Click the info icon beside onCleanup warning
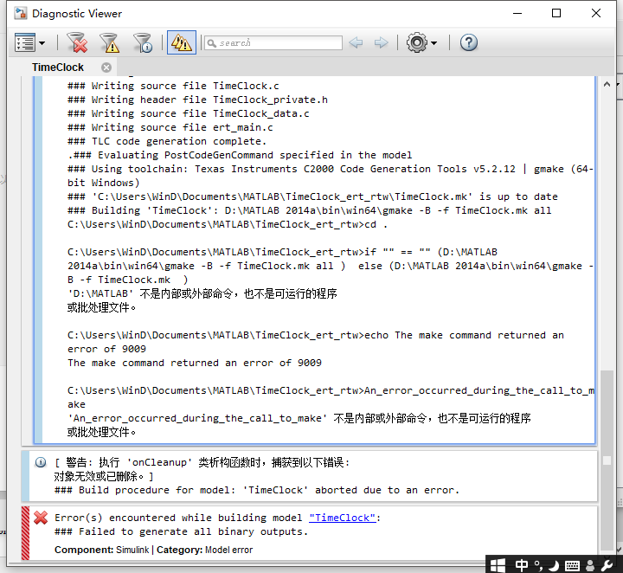 [x=41, y=462]
